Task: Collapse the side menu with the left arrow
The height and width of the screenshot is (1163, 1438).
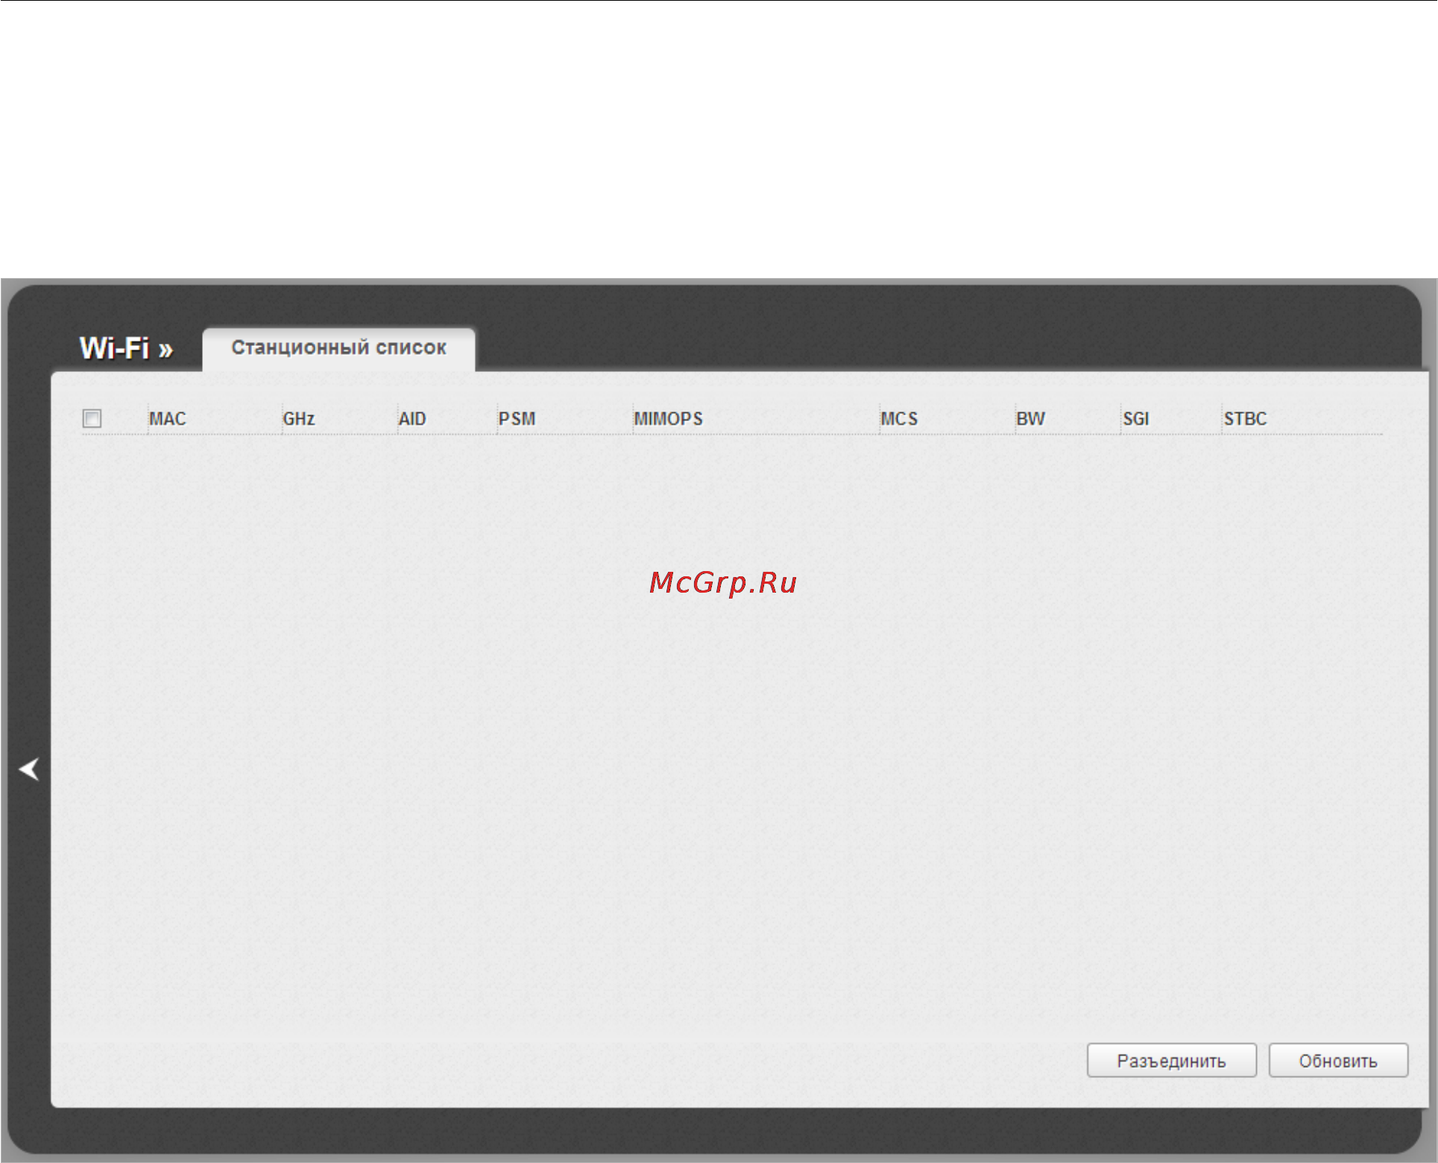Action: tap(29, 769)
